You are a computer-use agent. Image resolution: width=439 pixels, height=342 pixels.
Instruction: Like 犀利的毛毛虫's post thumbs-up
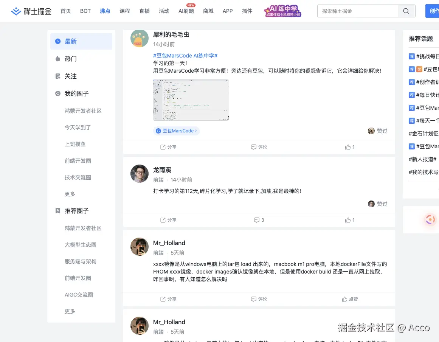[347, 147]
